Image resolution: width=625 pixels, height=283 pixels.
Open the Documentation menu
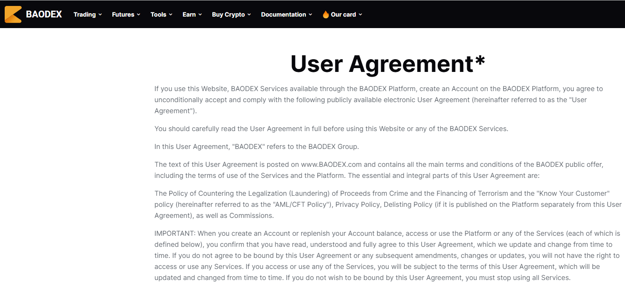(x=283, y=14)
